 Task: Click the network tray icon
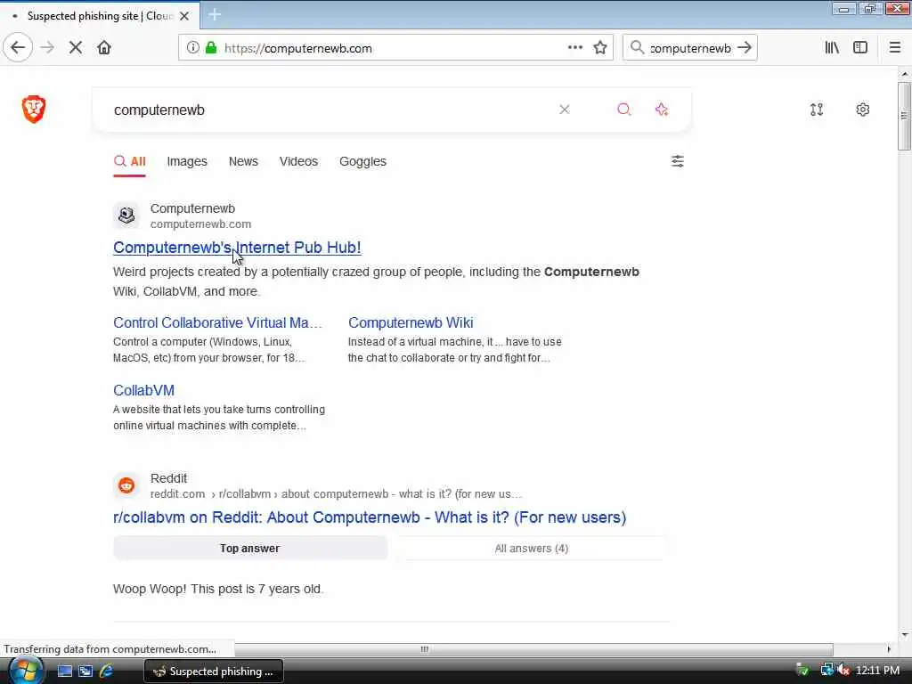pos(826,671)
